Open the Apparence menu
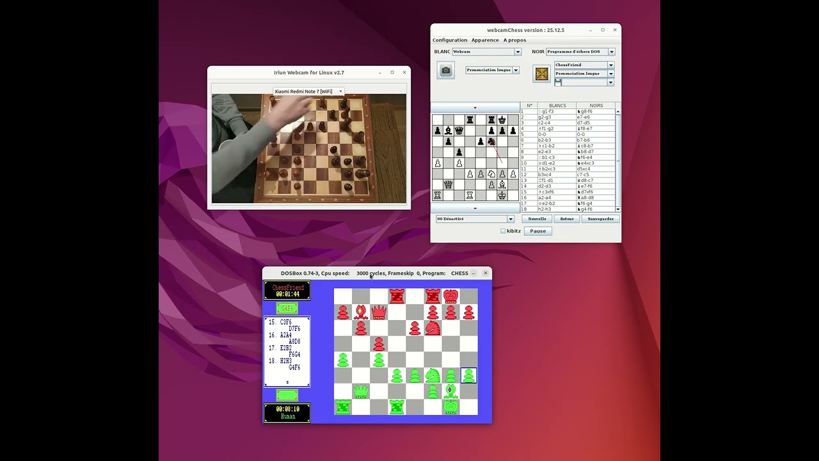This screenshot has height=461, width=819. (x=485, y=40)
